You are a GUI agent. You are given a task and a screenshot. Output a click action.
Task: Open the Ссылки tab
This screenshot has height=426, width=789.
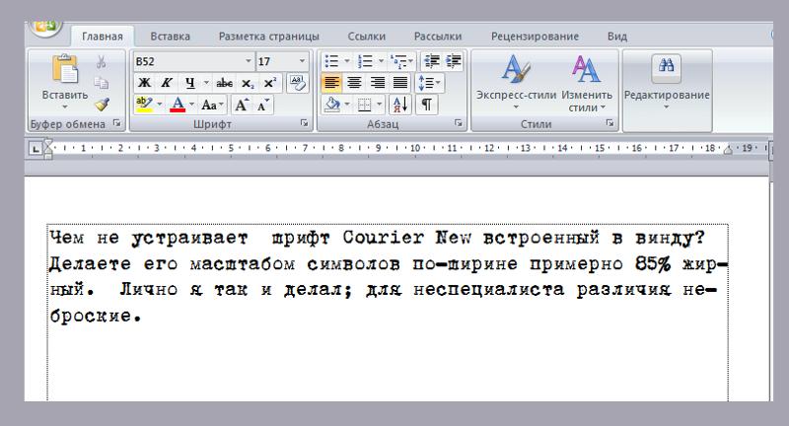(x=366, y=36)
